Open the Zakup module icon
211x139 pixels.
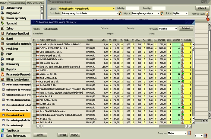click(2, 28)
